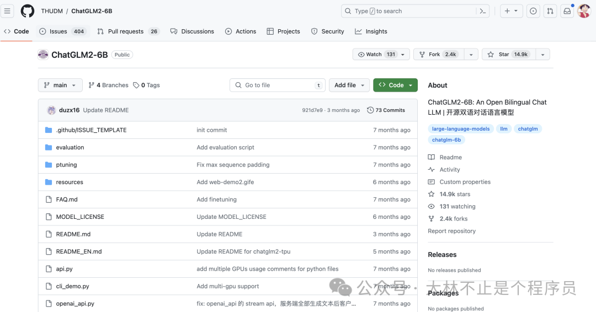The image size is (596, 312).
Task: Open the Add file dropdown
Action: point(349,85)
